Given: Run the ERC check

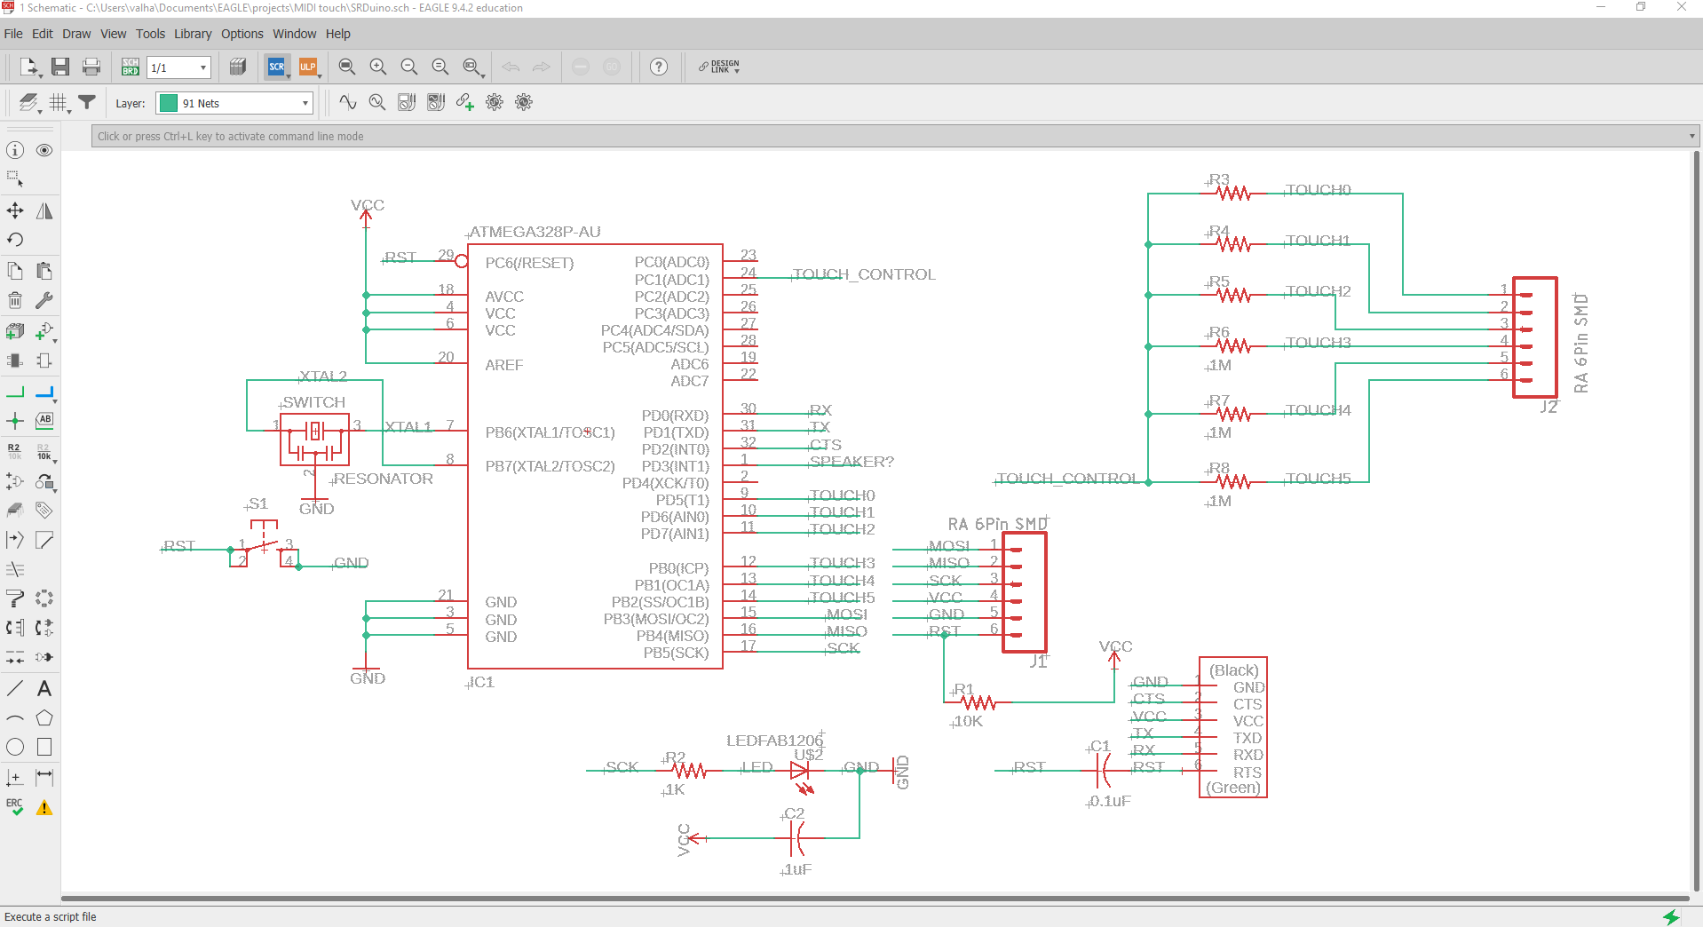Looking at the screenshot, I should (15, 807).
